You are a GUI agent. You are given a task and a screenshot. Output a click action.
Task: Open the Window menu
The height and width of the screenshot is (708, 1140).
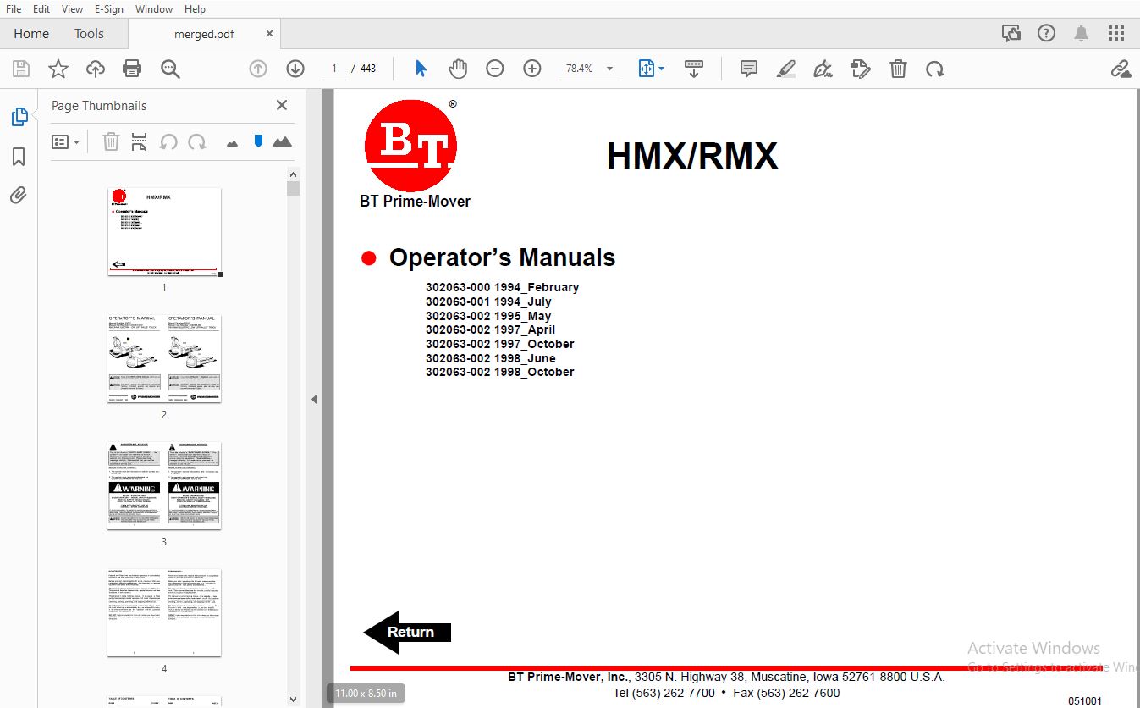click(154, 8)
